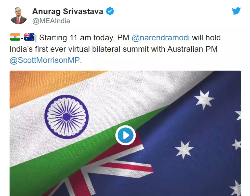This screenshot has height=196, width=250.
Task: Click the white star below play button level
Action: tap(184, 150)
